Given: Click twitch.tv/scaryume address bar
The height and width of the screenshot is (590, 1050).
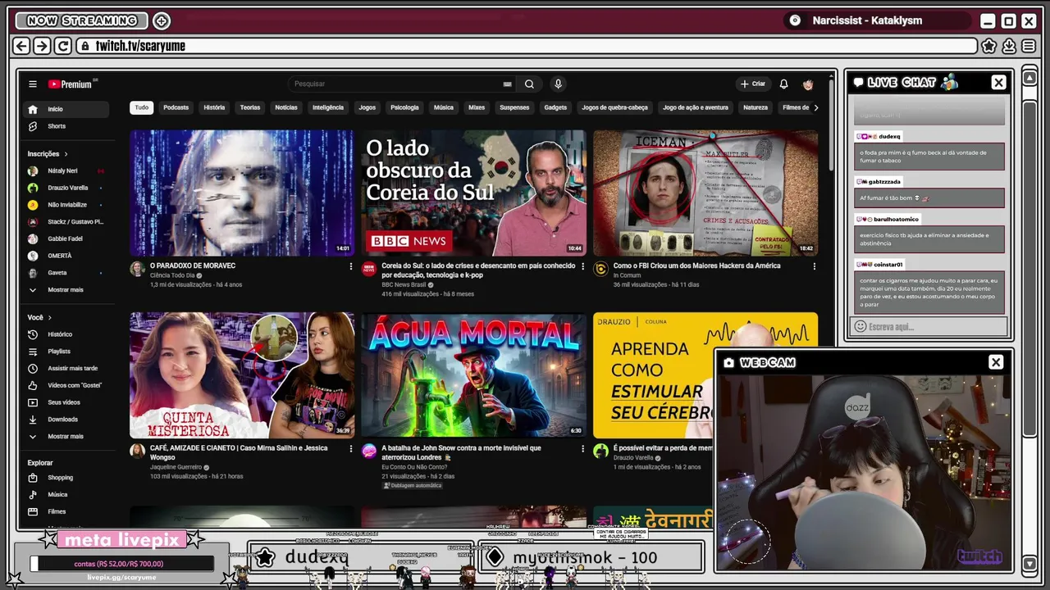Looking at the screenshot, I should [527, 46].
